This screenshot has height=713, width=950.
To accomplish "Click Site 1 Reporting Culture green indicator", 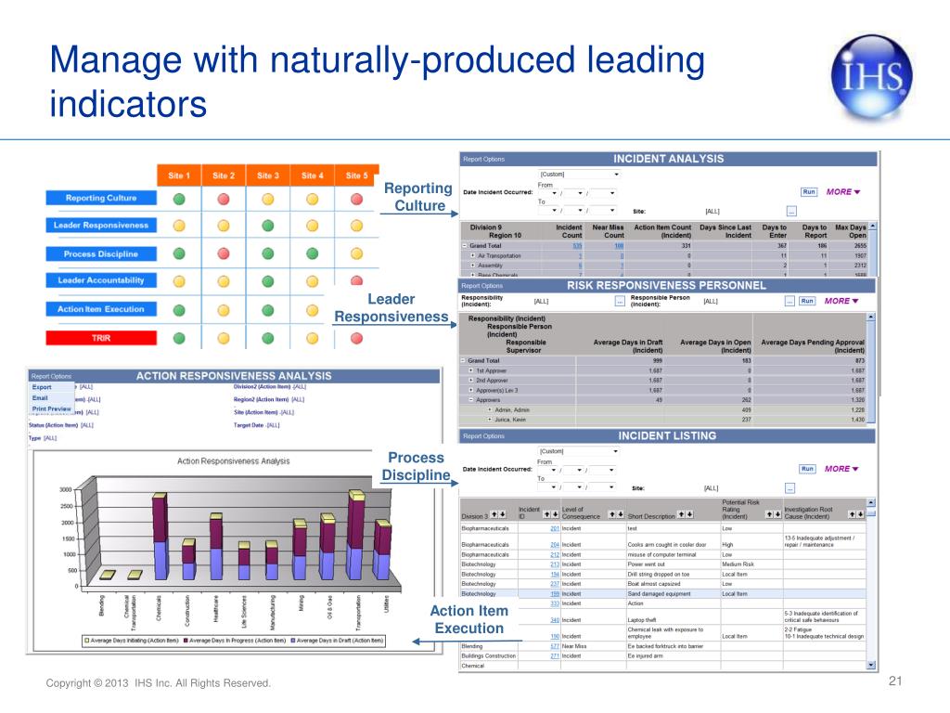I will [x=179, y=199].
